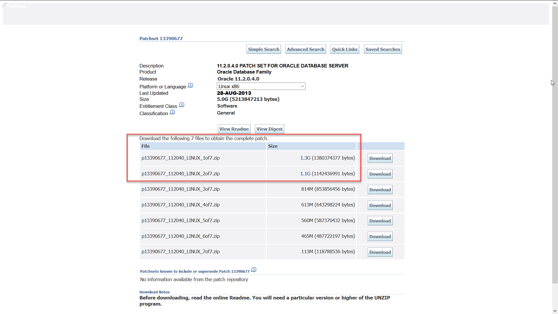558x314 pixels.
Task: Download p13390677_112040_LINUX_4of7.zip
Action: [380, 205]
